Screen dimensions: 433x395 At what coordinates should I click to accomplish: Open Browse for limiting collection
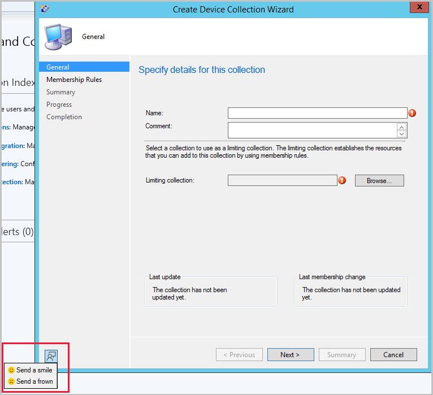pyautogui.click(x=379, y=180)
